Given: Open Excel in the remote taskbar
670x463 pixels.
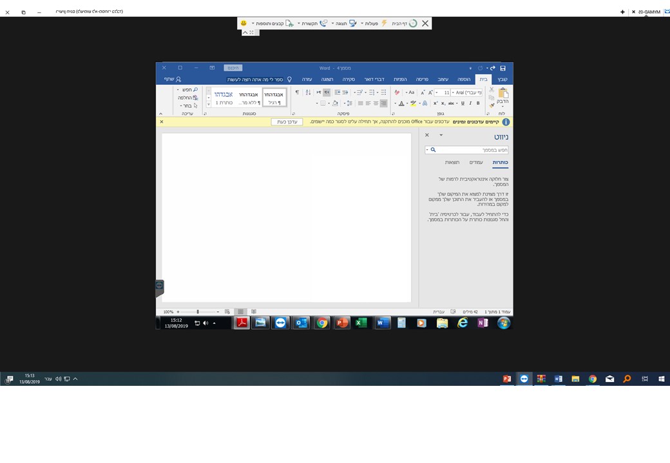Looking at the screenshot, I should tap(361, 323).
